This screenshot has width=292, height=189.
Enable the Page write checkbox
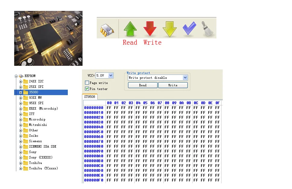[x=87, y=83]
